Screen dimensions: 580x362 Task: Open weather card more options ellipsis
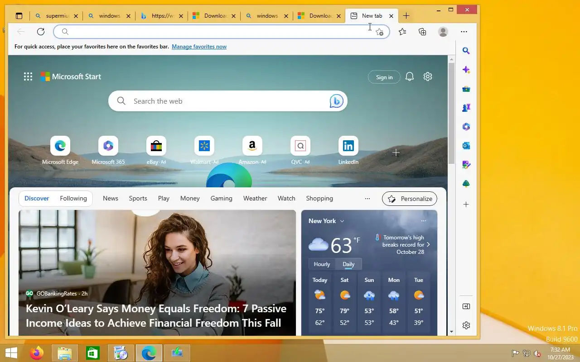(424, 221)
